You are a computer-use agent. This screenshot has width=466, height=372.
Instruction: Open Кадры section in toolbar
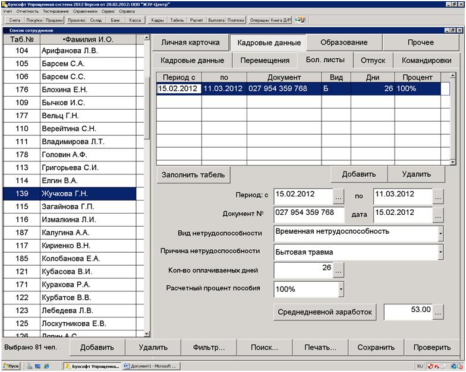(158, 20)
